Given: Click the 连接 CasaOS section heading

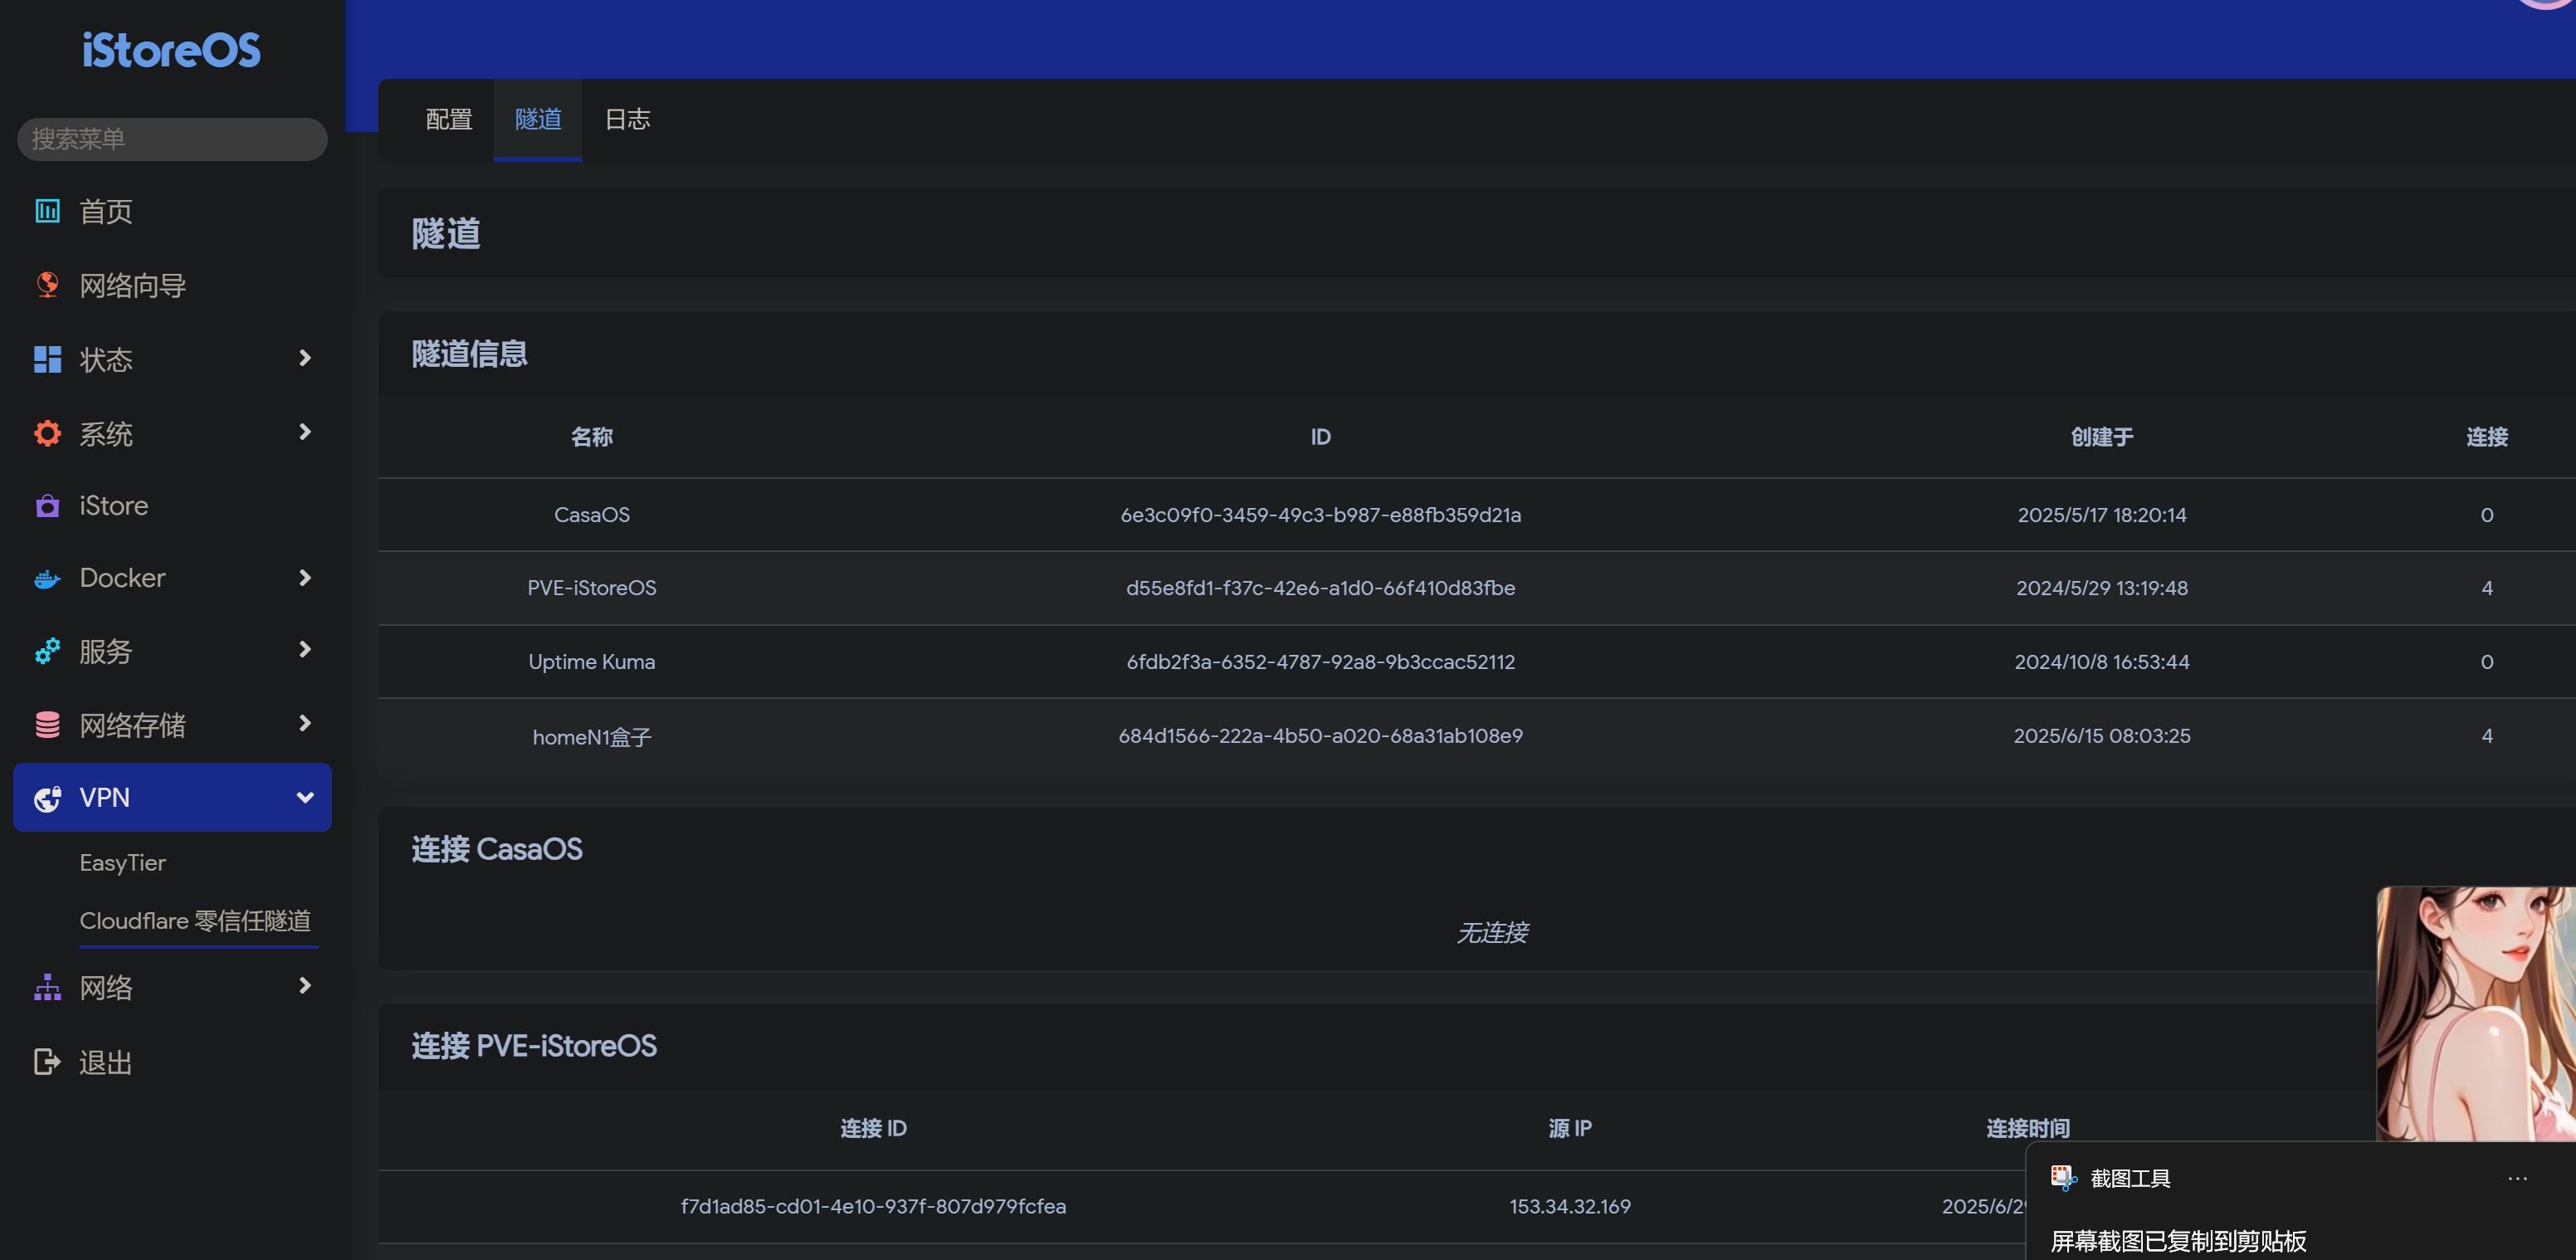Looking at the screenshot, I should click(x=497, y=849).
